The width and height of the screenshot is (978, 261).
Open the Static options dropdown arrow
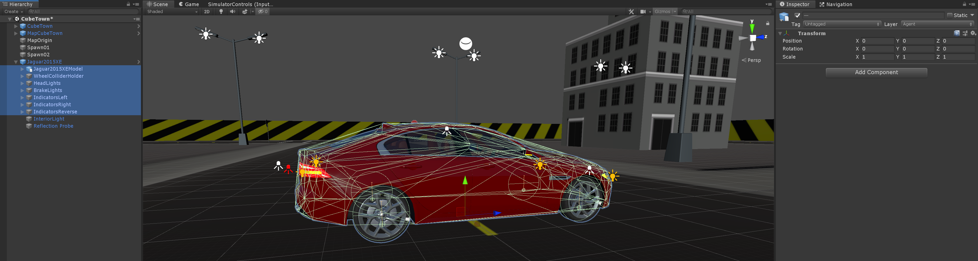tap(972, 15)
